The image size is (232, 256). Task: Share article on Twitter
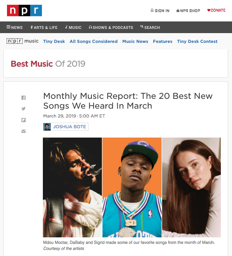[x=23, y=109]
